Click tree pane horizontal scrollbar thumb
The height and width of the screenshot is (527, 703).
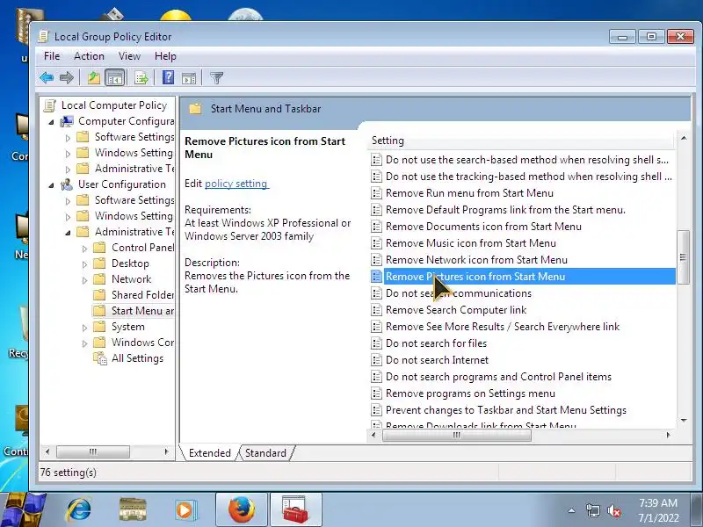93,451
